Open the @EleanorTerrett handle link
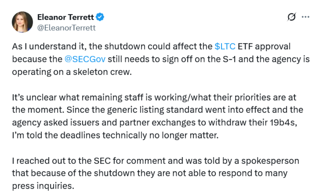The image size is (331, 191). (66, 27)
